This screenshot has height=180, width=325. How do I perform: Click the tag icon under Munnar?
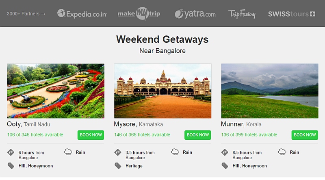pyautogui.click(x=225, y=165)
